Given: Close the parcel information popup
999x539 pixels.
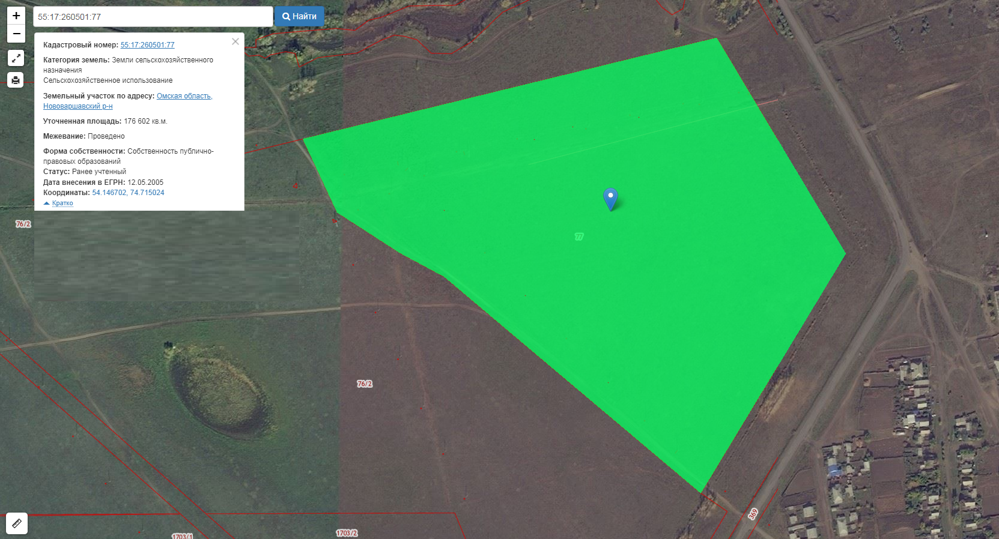Looking at the screenshot, I should [x=235, y=41].
